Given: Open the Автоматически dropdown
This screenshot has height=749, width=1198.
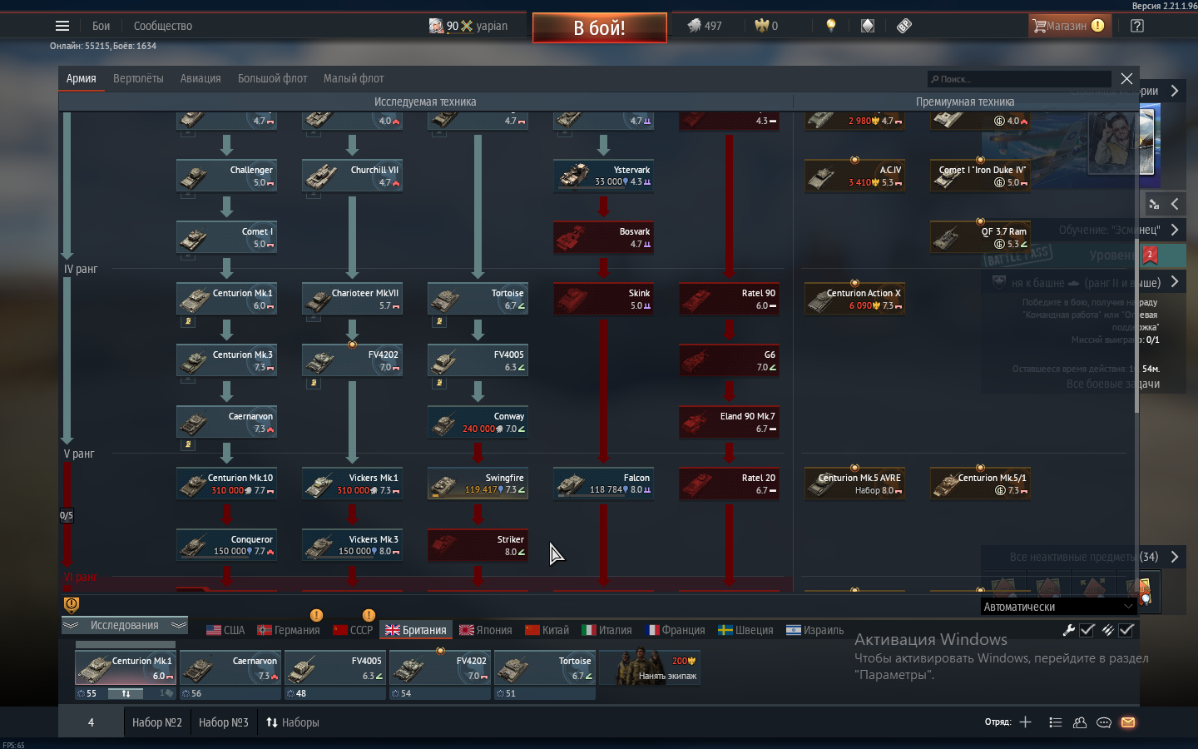Looking at the screenshot, I should click(1058, 607).
